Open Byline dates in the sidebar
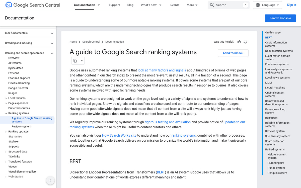 click(16, 68)
